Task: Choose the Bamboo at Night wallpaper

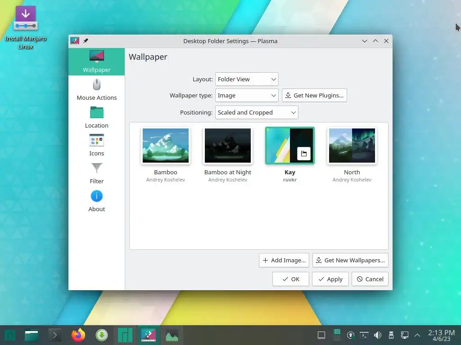Action: coord(228,146)
